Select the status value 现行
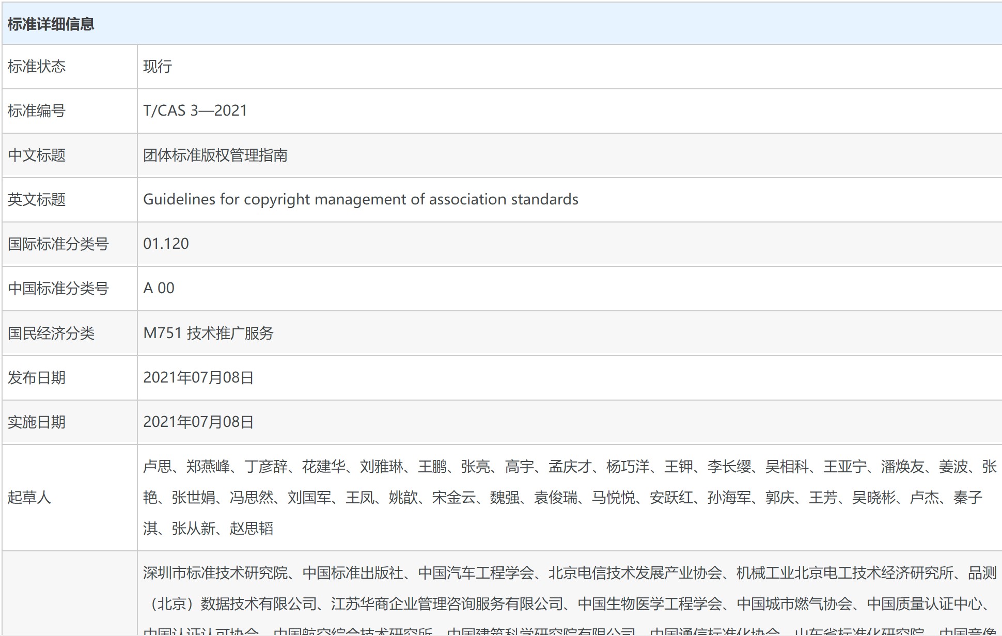This screenshot has width=1002, height=636. click(158, 67)
